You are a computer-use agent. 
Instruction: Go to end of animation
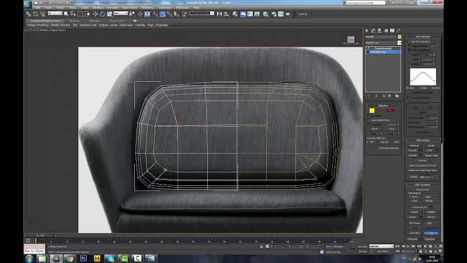click(419, 246)
